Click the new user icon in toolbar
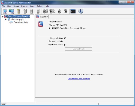 [59, 11]
